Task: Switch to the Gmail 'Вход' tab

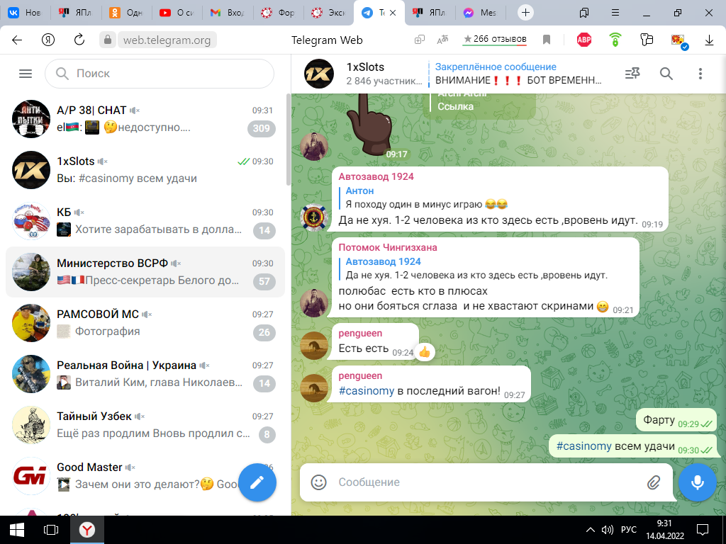Action: pos(228,13)
